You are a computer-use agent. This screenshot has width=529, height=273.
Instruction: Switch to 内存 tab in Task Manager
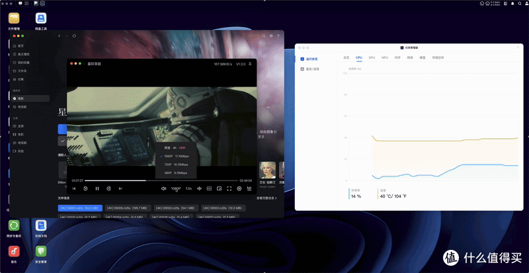point(397,58)
